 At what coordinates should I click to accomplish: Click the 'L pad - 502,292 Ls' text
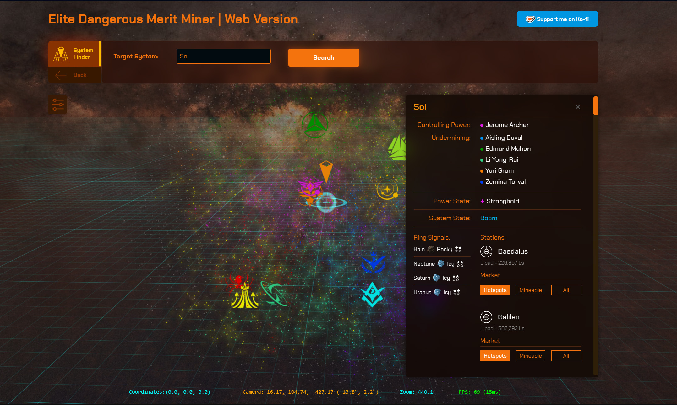(502, 328)
